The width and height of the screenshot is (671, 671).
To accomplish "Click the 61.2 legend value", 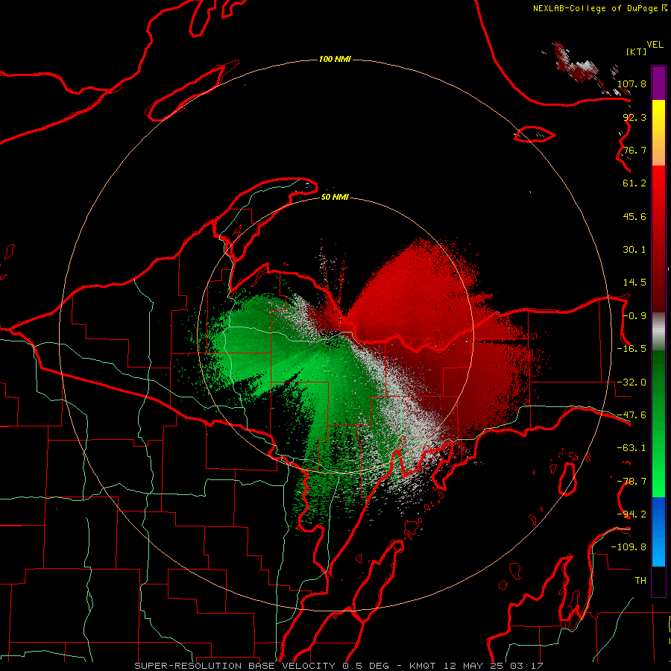I will click(634, 183).
